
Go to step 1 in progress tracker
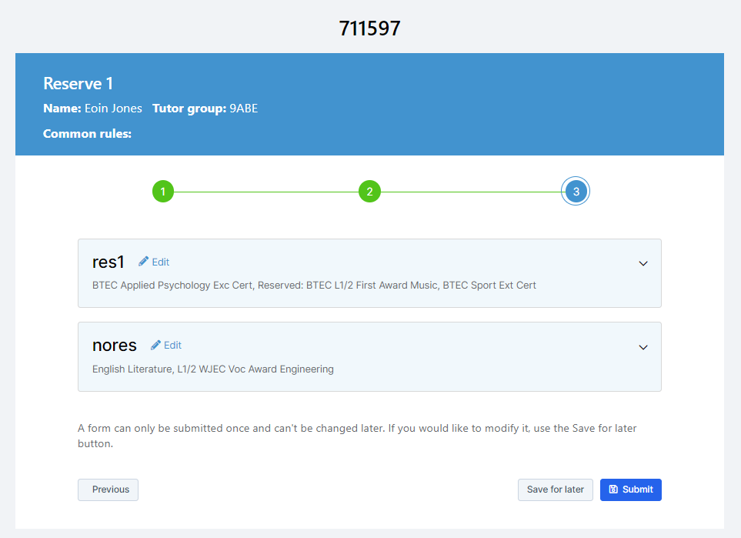(x=163, y=192)
